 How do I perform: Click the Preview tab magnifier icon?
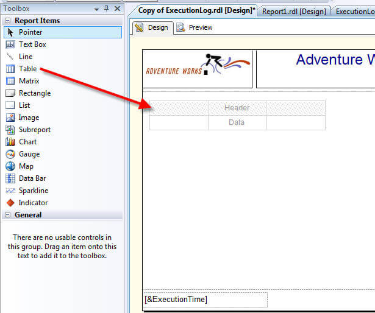pyautogui.click(x=181, y=27)
